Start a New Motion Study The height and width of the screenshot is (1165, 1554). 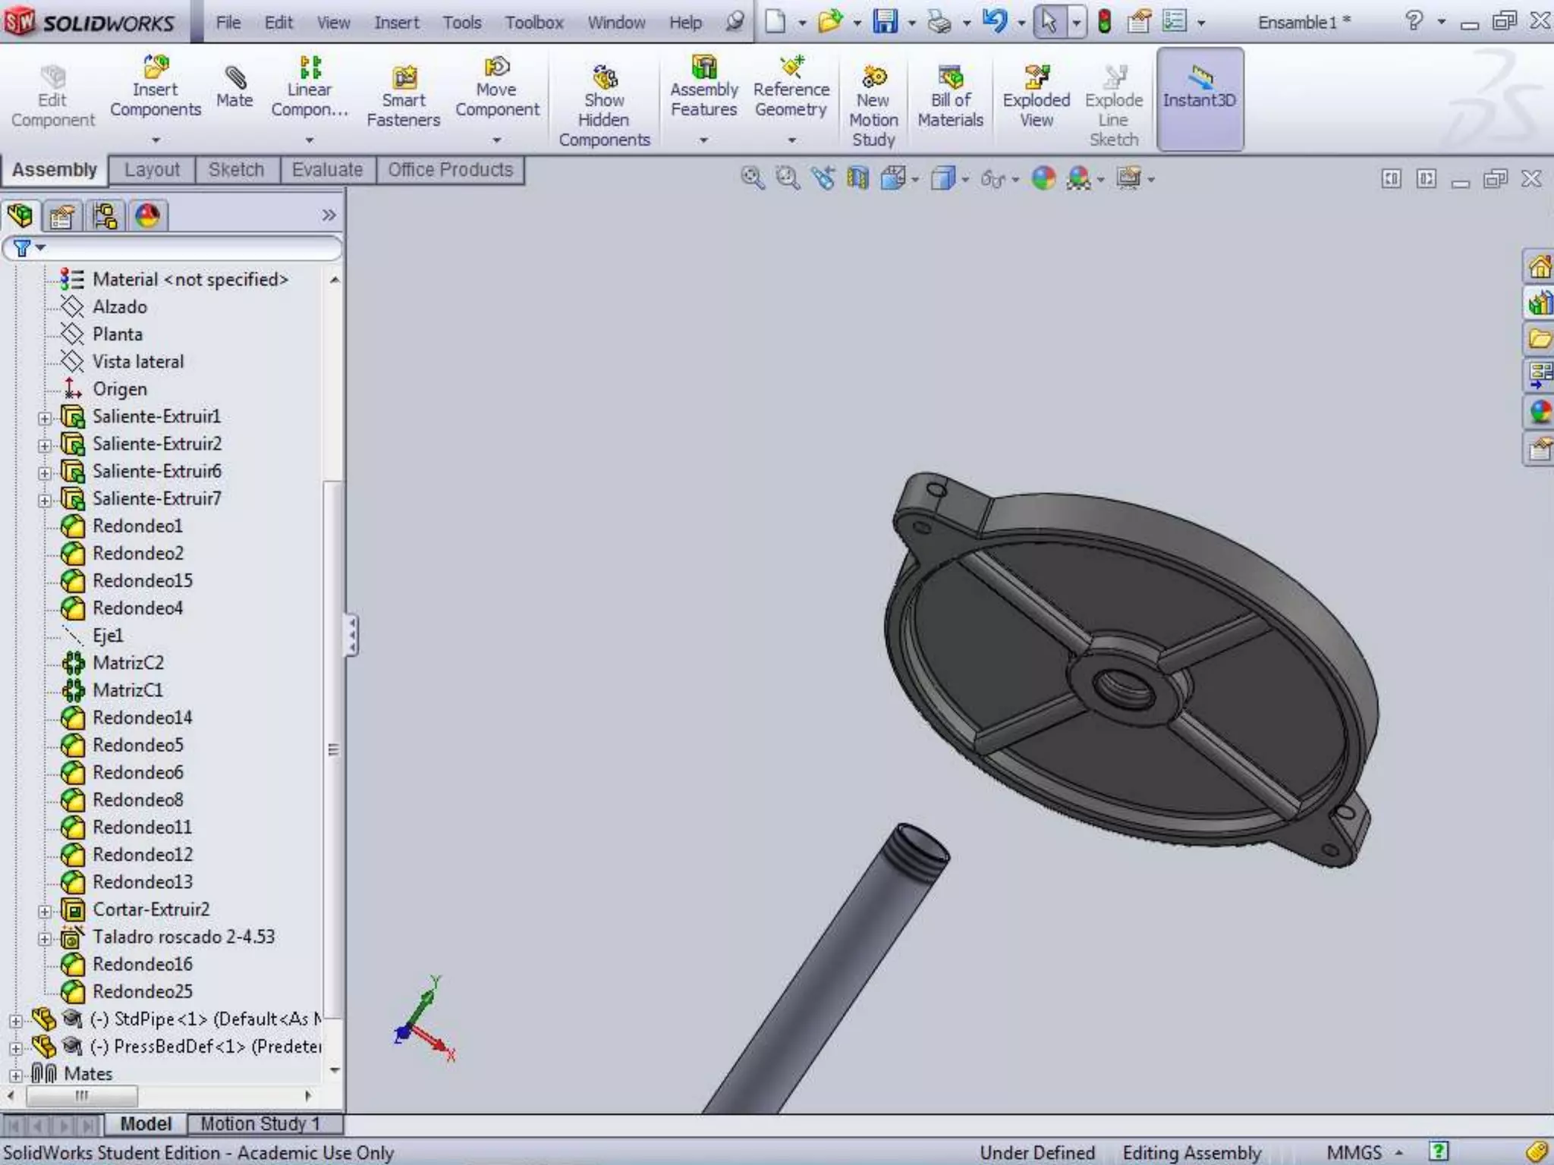pyautogui.click(x=873, y=77)
